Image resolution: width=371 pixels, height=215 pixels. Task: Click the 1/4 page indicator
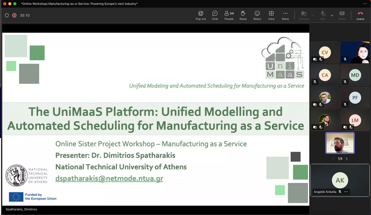tap(340, 159)
